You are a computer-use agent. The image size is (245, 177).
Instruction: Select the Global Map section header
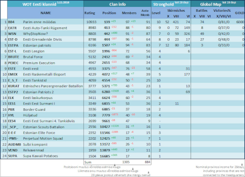[211, 4]
